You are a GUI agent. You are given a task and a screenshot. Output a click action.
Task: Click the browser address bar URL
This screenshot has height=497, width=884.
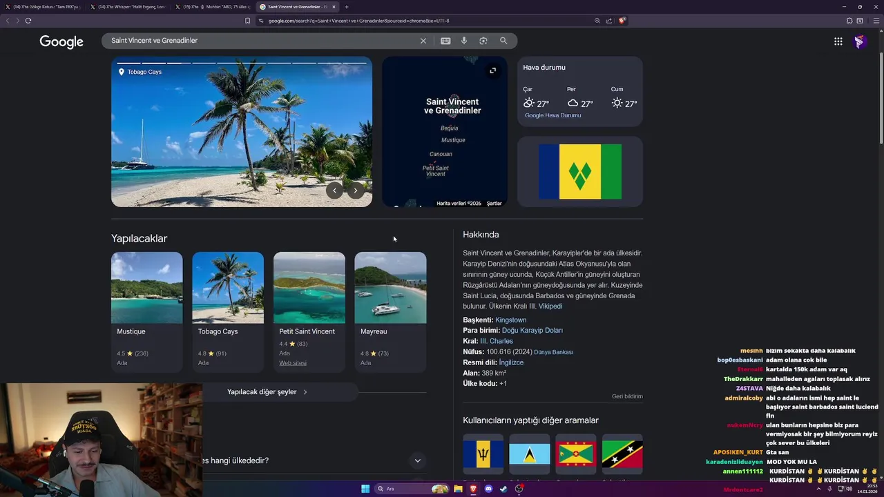click(358, 21)
